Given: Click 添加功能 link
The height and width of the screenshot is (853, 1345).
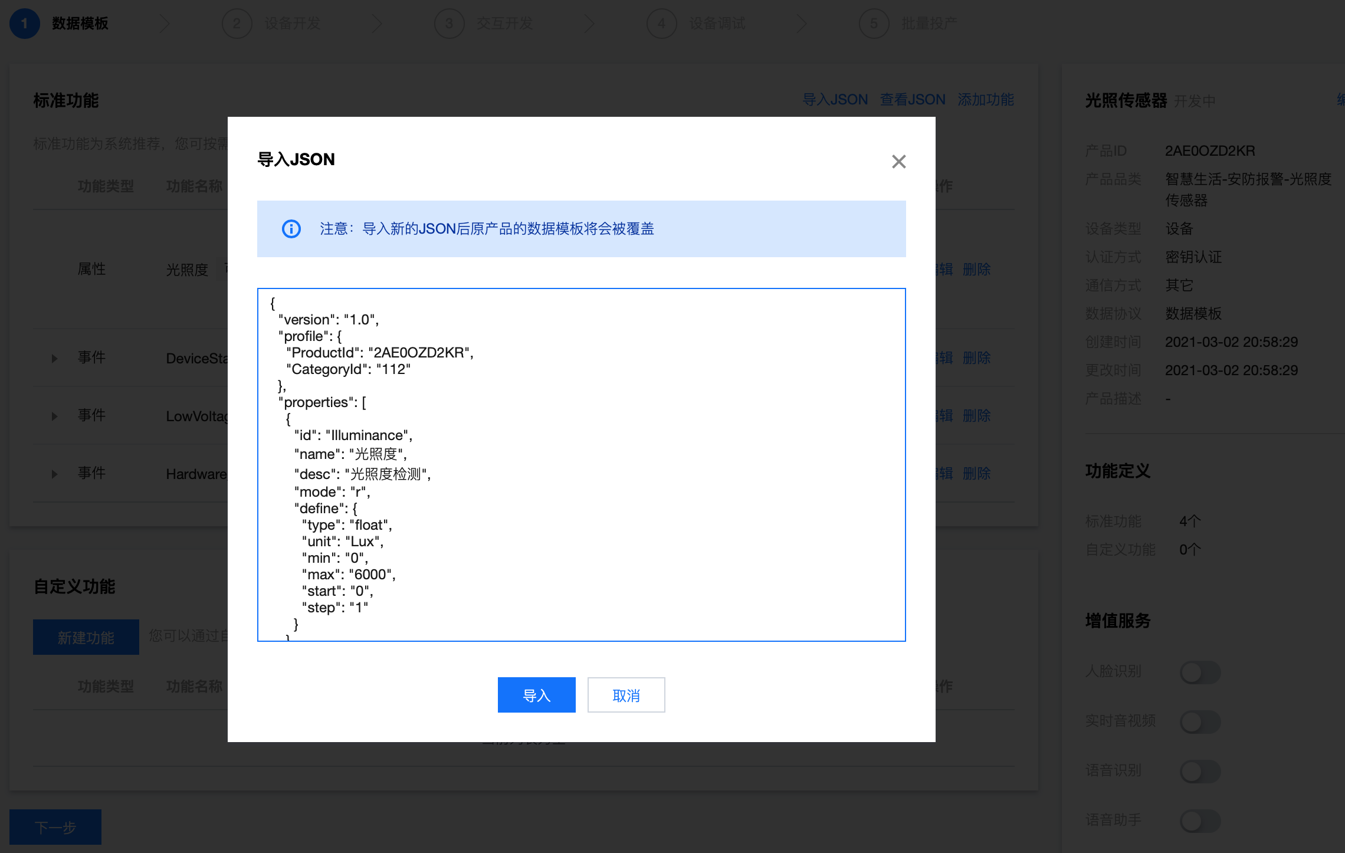Looking at the screenshot, I should point(986,100).
